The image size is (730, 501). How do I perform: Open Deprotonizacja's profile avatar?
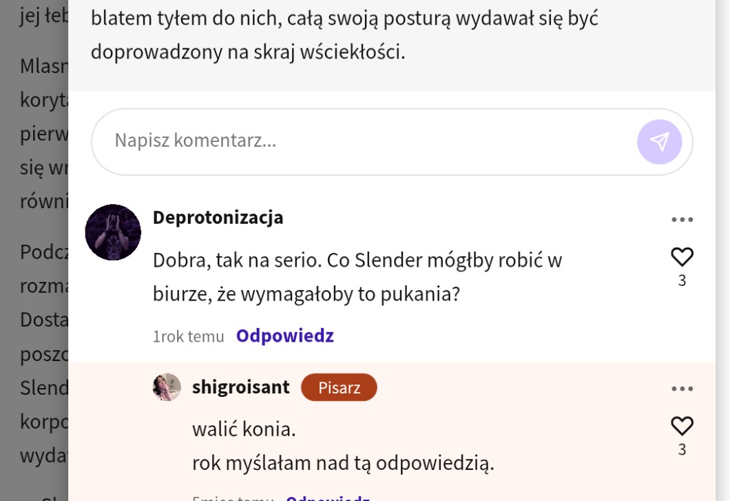coord(113,232)
